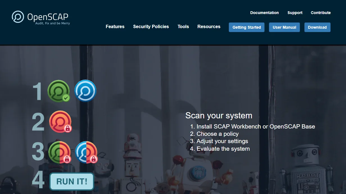
Task: Open the Tools menu
Action: 183,26
